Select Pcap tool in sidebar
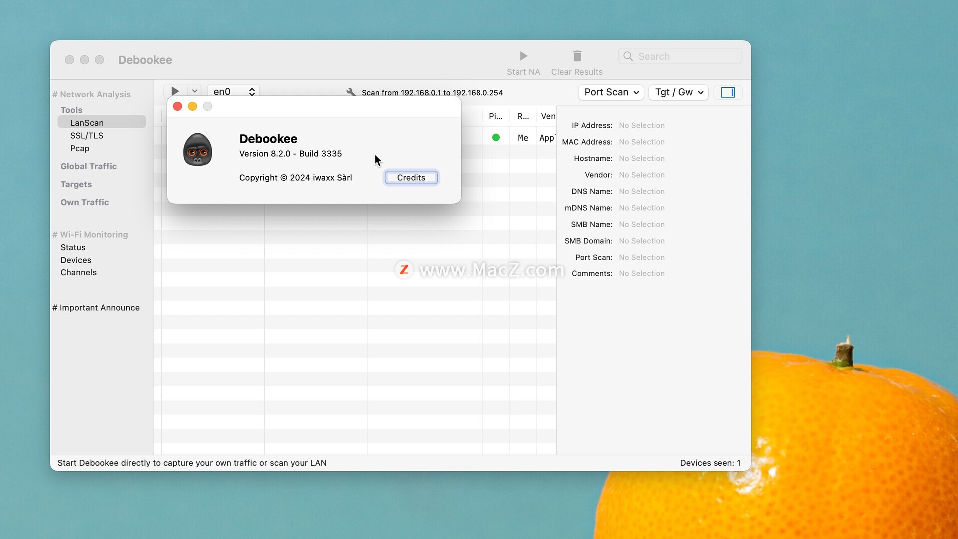Screen dimensions: 958x539 pos(80,148)
